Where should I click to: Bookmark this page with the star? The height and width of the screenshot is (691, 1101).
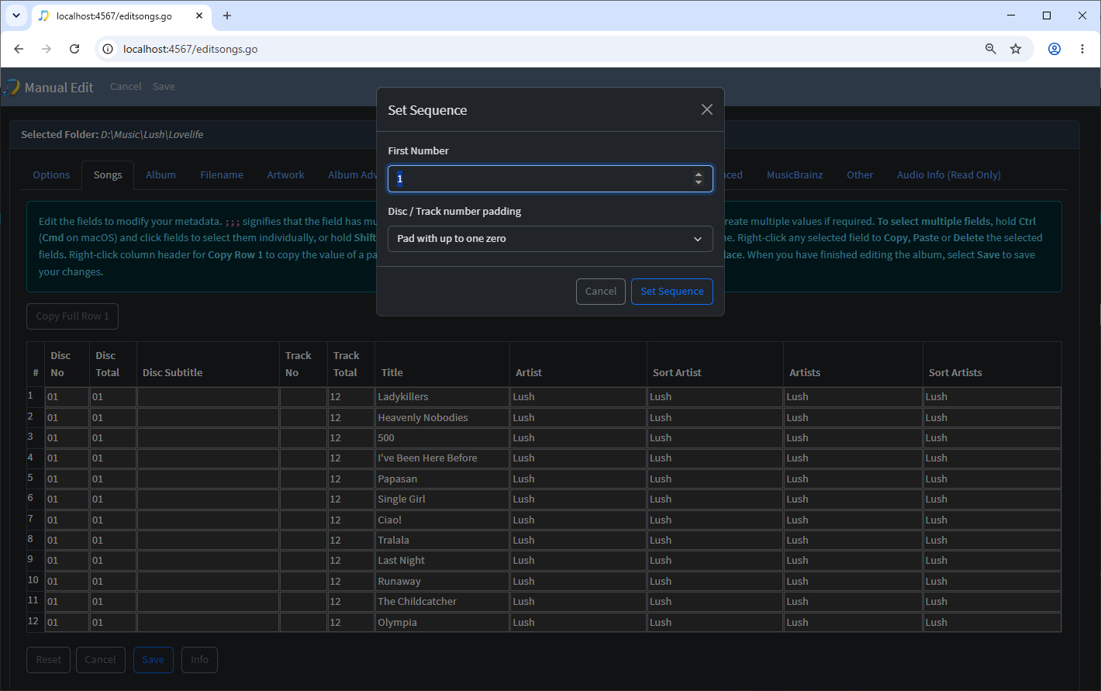point(1016,49)
